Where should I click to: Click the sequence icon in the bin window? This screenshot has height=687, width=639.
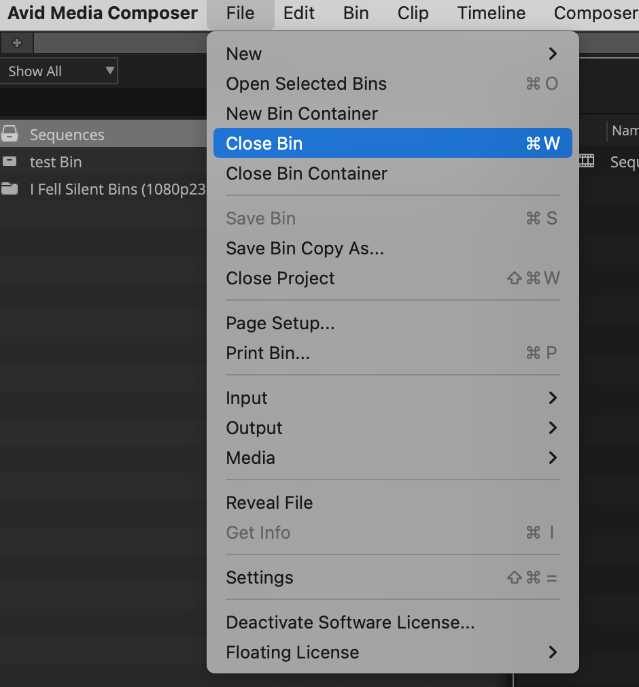tap(587, 161)
